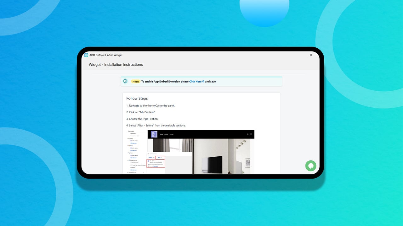Open the green chat support bubble
The width and height of the screenshot is (403, 226).
(x=311, y=166)
